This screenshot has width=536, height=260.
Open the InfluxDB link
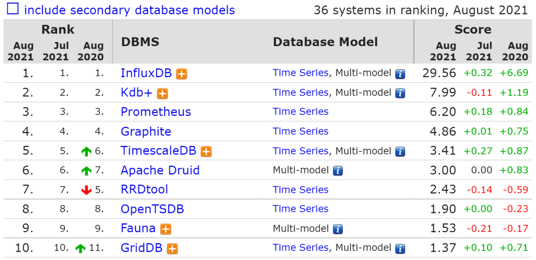pos(146,73)
